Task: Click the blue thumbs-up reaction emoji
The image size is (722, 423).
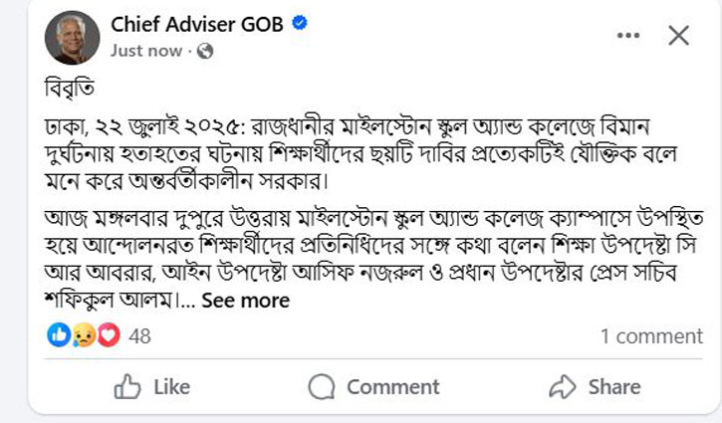Action: (x=59, y=336)
